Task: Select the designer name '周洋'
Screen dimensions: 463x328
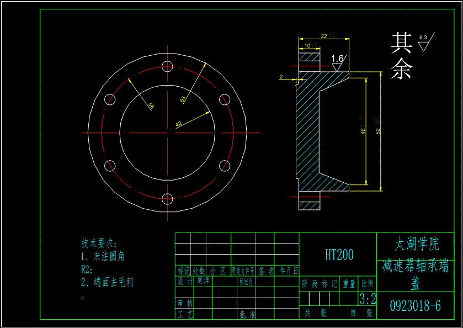Action: [x=203, y=281]
